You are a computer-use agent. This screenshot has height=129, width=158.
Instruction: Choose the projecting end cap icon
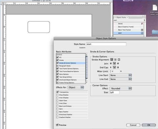(118, 67)
